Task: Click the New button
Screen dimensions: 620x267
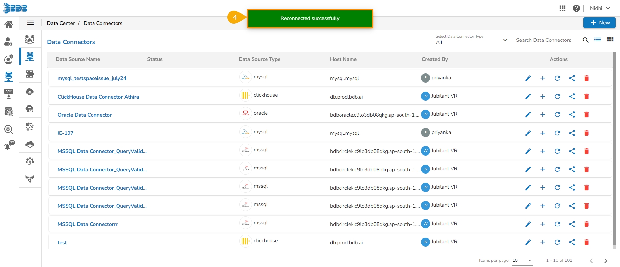Action: (599, 23)
